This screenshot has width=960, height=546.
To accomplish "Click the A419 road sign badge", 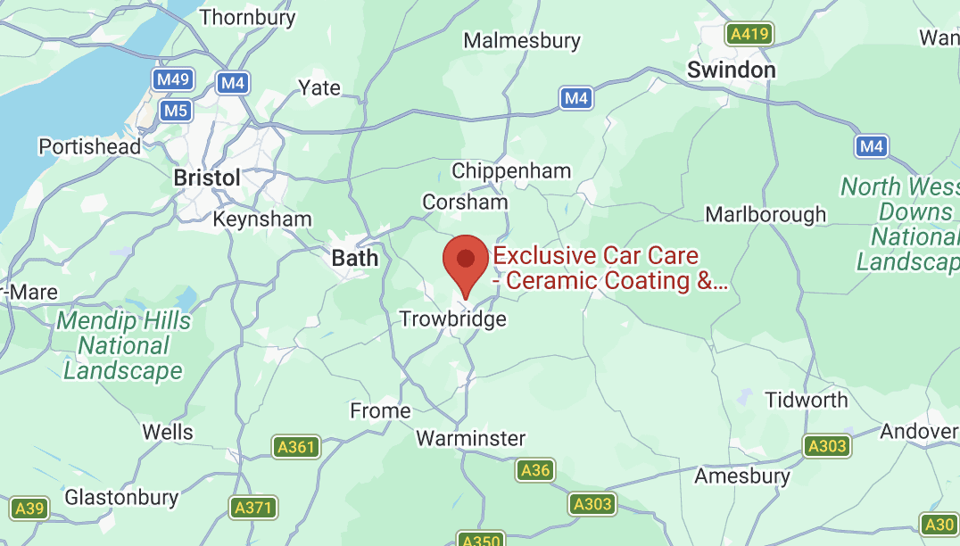I will 749,34.
